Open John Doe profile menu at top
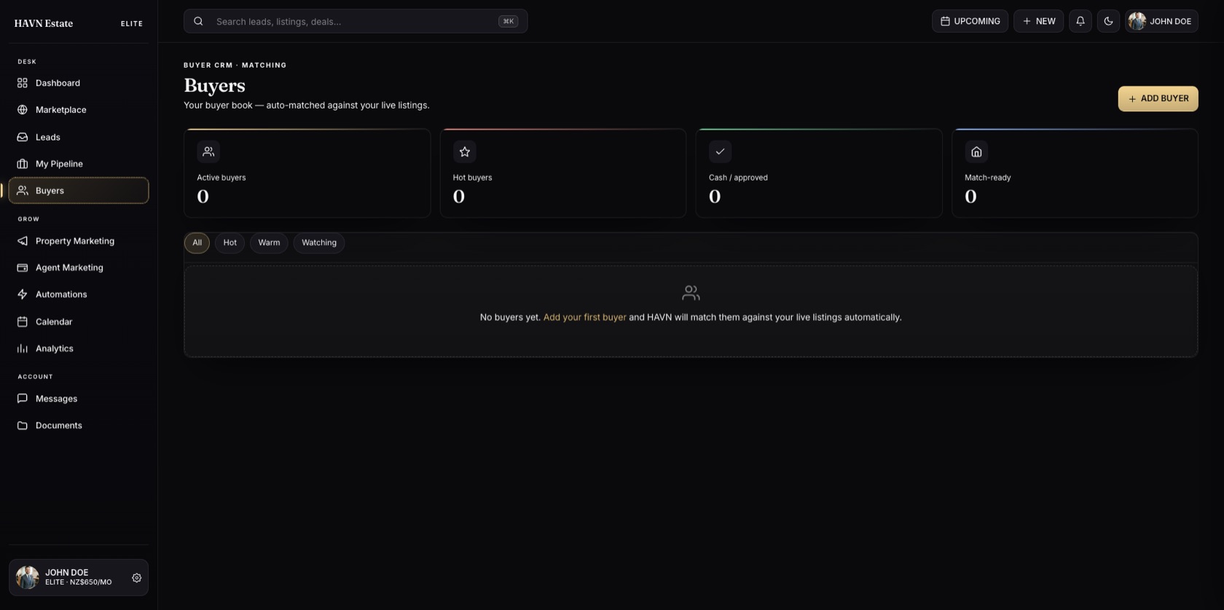The image size is (1224, 610). [x=1161, y=21]
